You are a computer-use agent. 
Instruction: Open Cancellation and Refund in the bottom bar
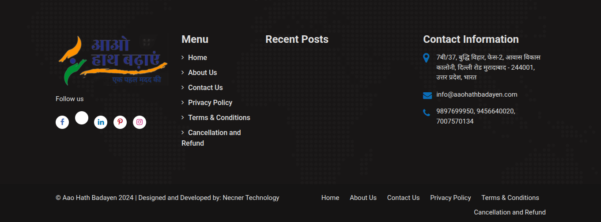510,212
